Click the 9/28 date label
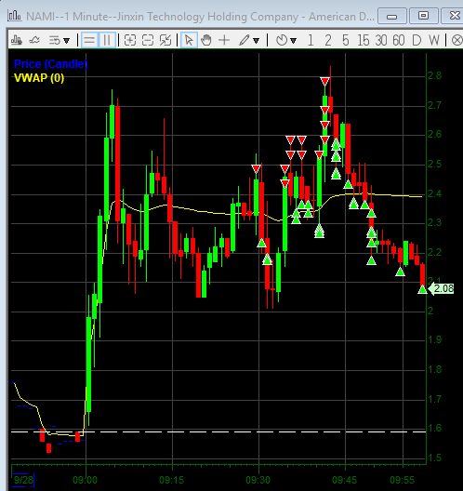Viewport: 463px width, 491px height. tap(23, 480)
